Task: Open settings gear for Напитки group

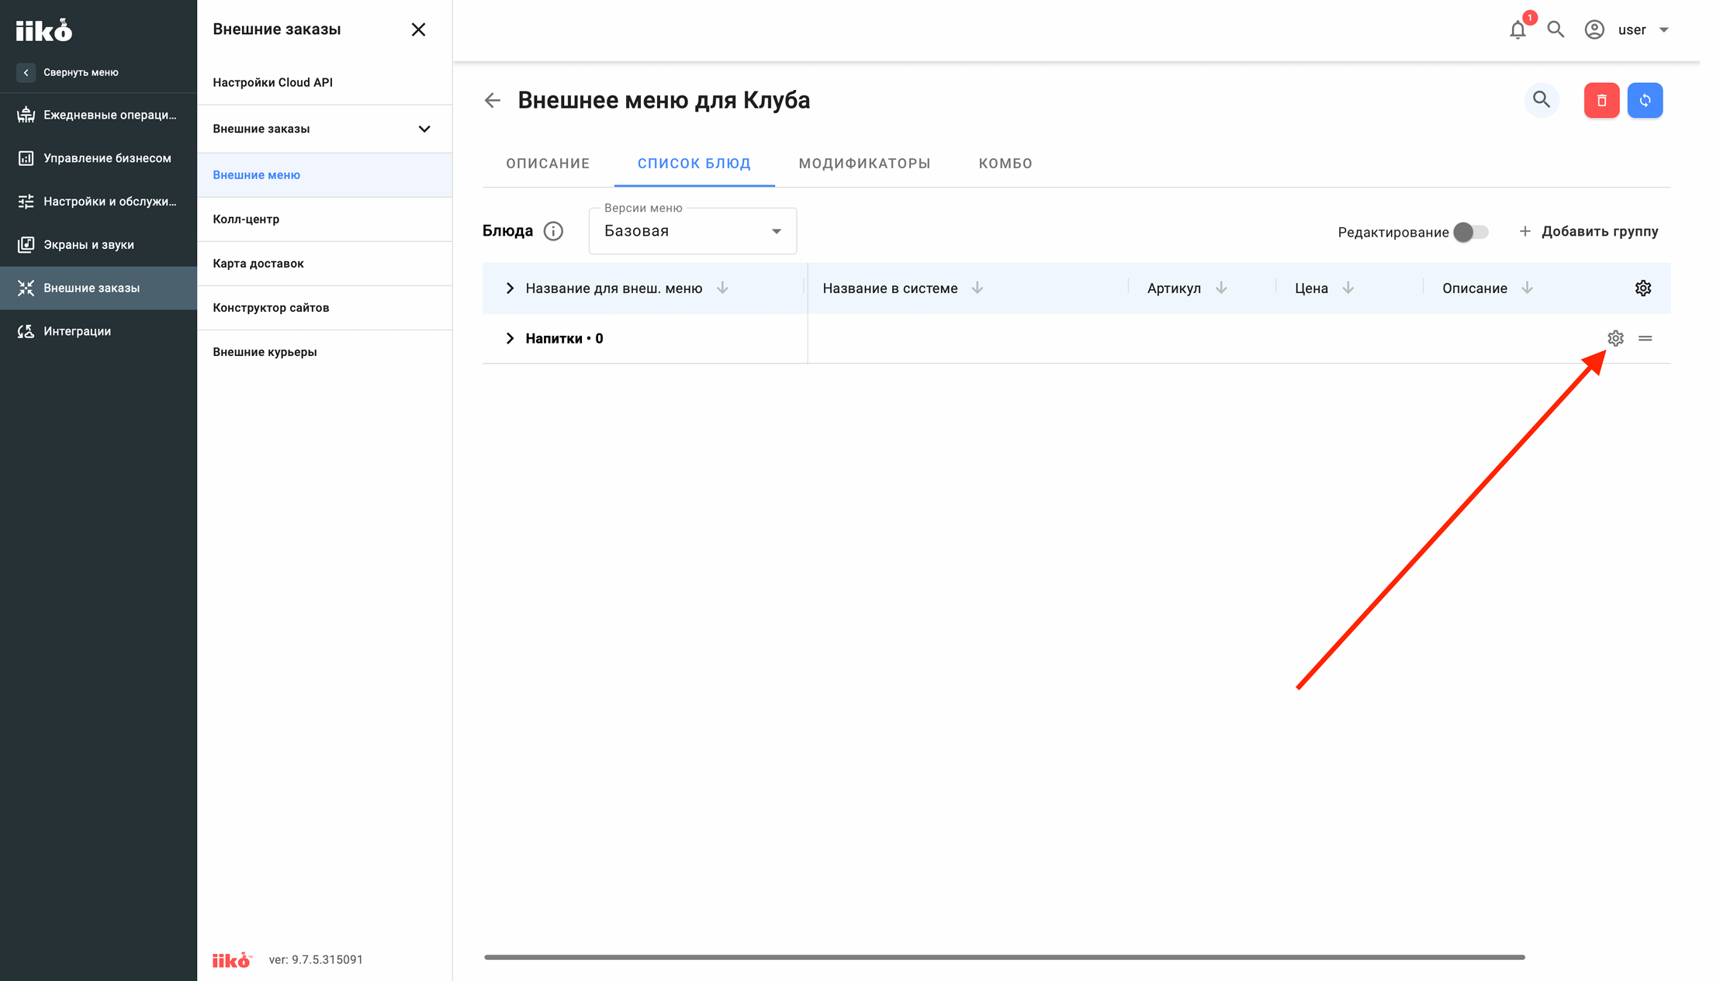Action: point(1615,338)
